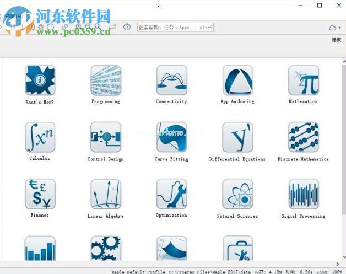Open the 3D surface plot tile
Image resolution: width=346 pixels, height=274 pixels.
(172, 248)
